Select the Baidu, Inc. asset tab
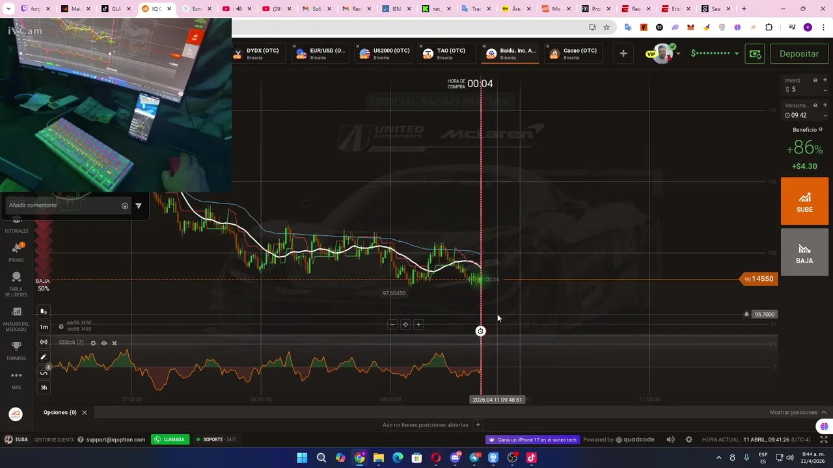The height and width of the screenshot is (468, 833). click(x=510, y=54)
